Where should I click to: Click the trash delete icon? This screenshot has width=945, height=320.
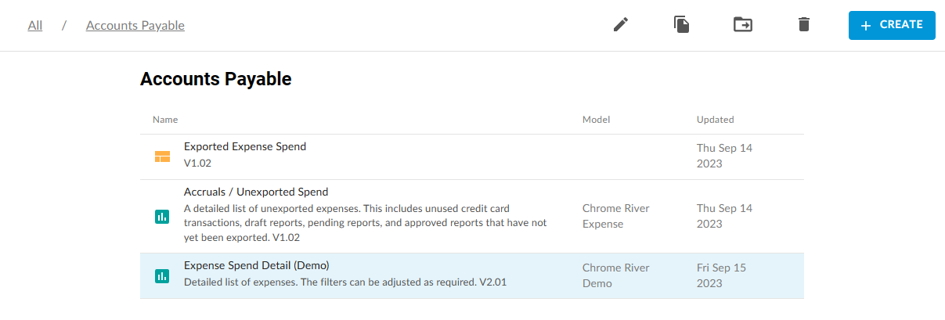[x=803, y=25]
